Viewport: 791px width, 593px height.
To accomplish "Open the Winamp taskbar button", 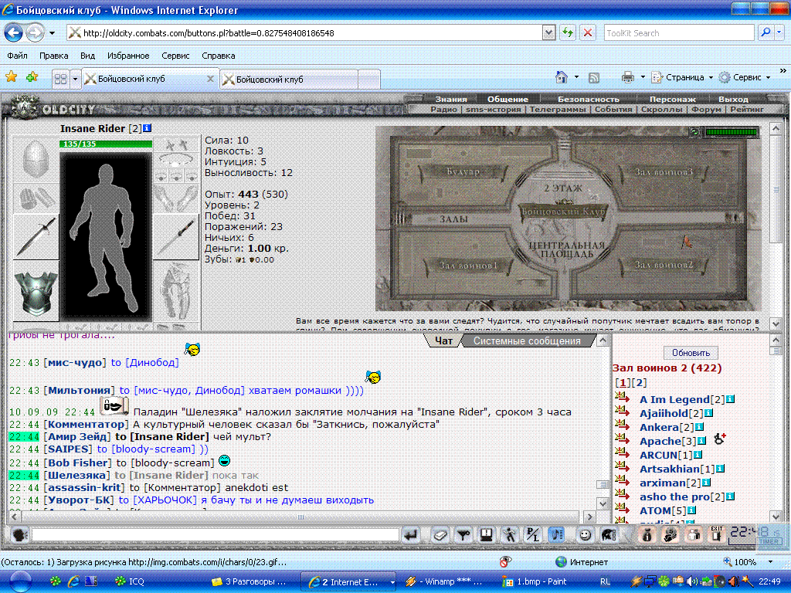I will point(445,581).
